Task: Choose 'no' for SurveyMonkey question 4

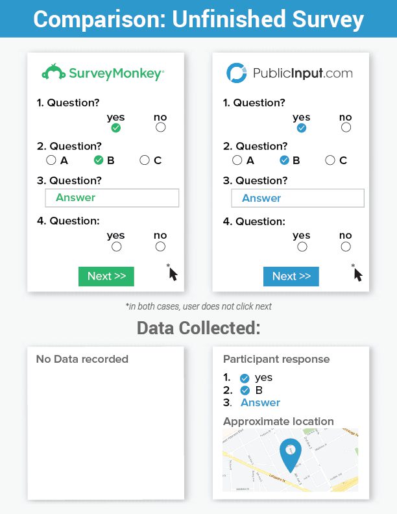Action: pyautogui.click(x=160, y=247)
